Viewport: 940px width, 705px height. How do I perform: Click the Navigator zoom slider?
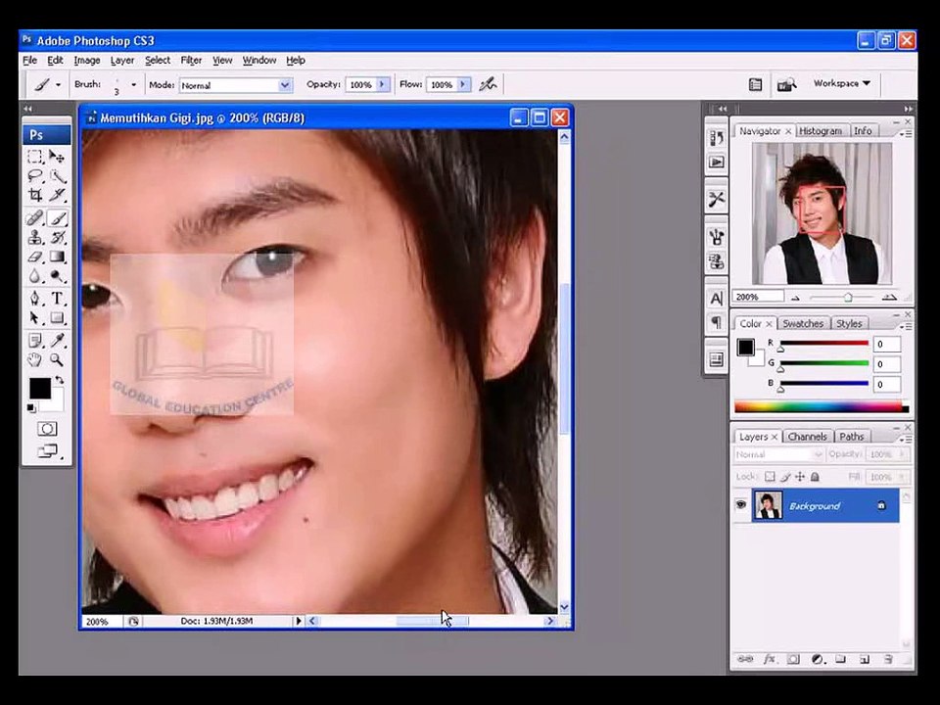click(x=846, y=297)
